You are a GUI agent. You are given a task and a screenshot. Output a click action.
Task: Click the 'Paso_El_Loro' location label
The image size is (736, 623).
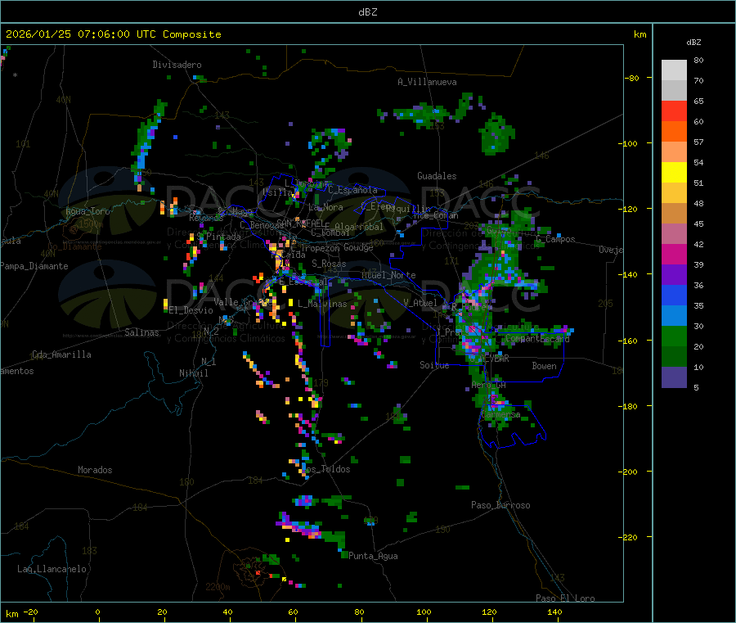tap(565, 598)
